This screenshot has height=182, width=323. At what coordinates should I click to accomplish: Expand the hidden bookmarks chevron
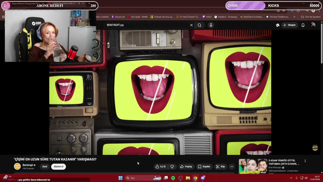(x=294, y=17)
